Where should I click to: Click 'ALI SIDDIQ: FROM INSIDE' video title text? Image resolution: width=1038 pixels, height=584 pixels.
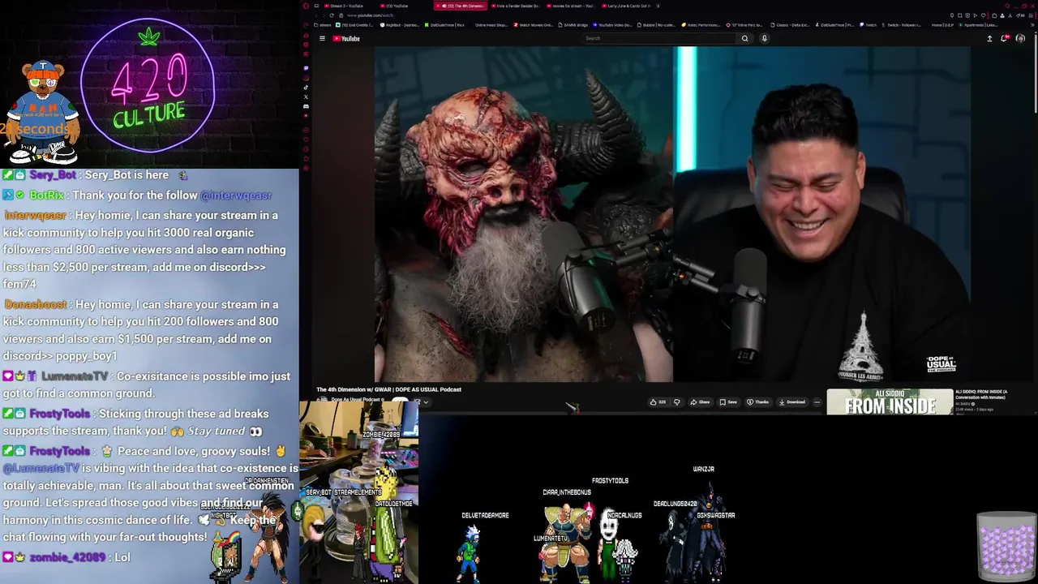pyautogui.click(x=981, y=394)
